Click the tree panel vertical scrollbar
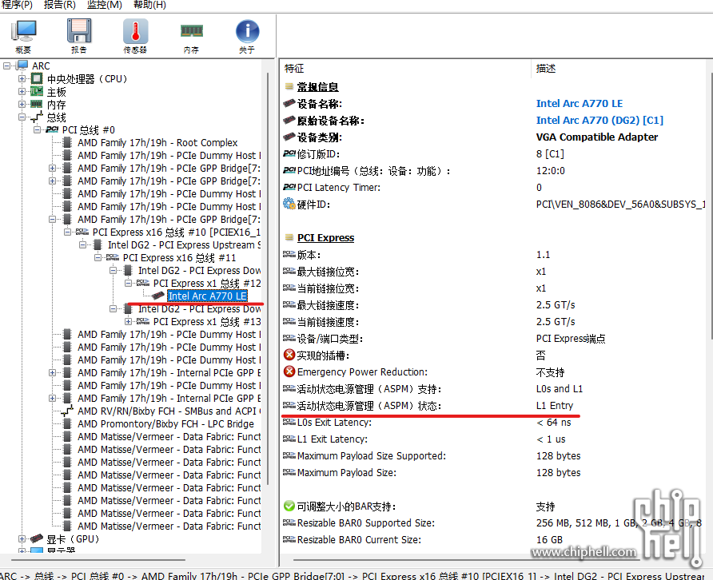713x580 pixels. 268,277
